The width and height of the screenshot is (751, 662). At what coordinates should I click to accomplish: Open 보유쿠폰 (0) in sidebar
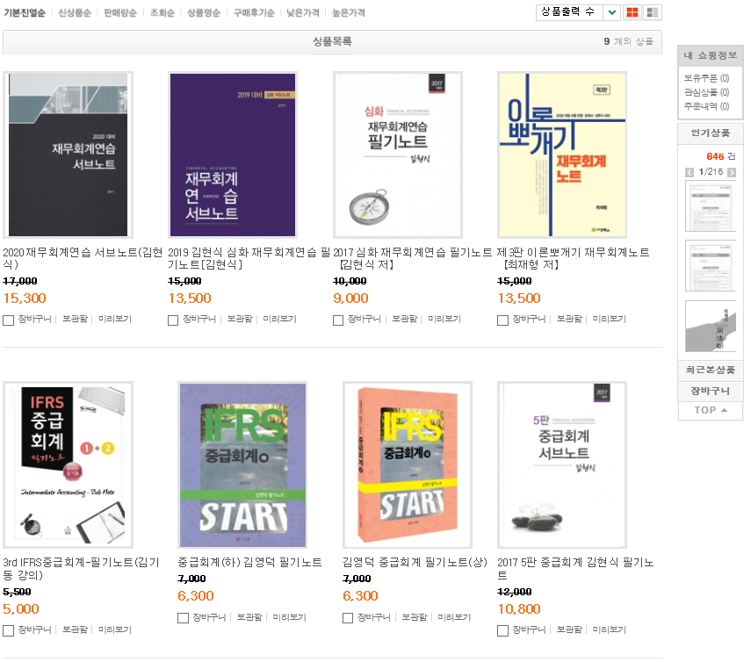706,78
